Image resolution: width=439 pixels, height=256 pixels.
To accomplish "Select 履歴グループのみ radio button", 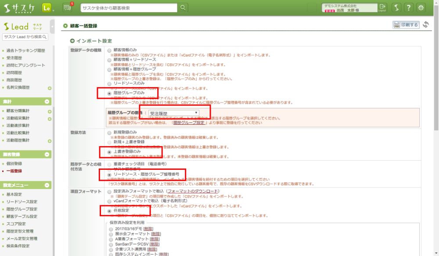I will 109,93.
